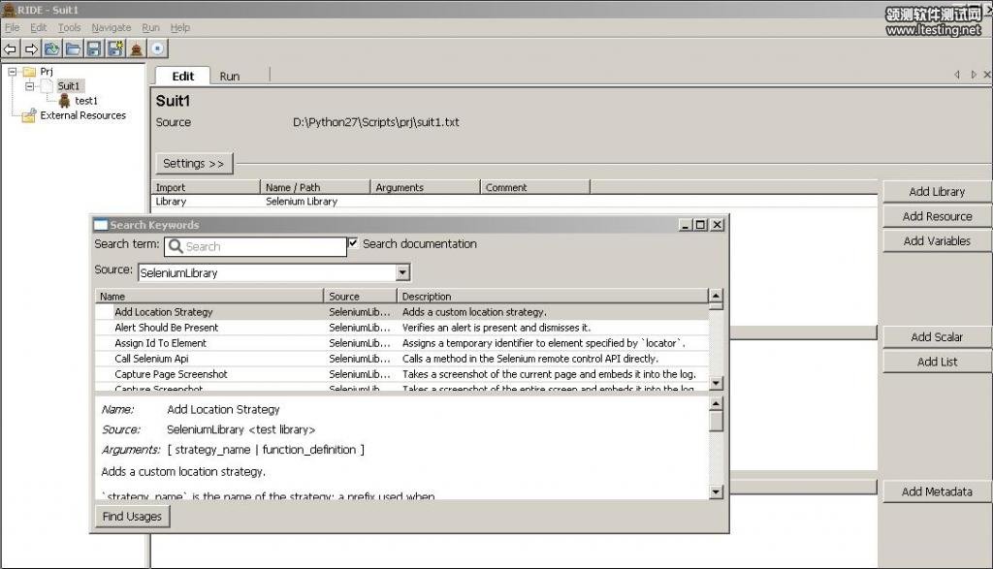Screen dimensions: 993x569
Task: Collapse the Suit1 tree node
Action: (30, 86)
